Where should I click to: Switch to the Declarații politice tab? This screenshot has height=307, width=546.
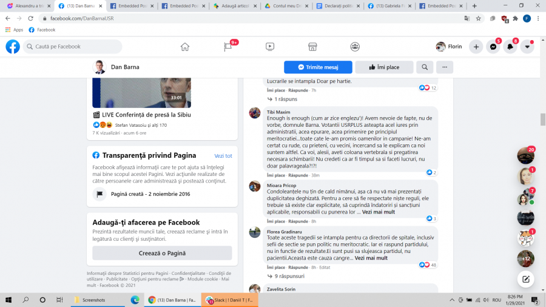341,5
